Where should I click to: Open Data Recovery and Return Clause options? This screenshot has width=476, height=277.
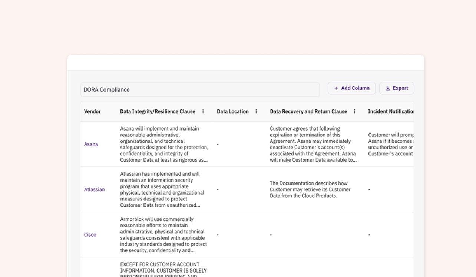[354, 111]
